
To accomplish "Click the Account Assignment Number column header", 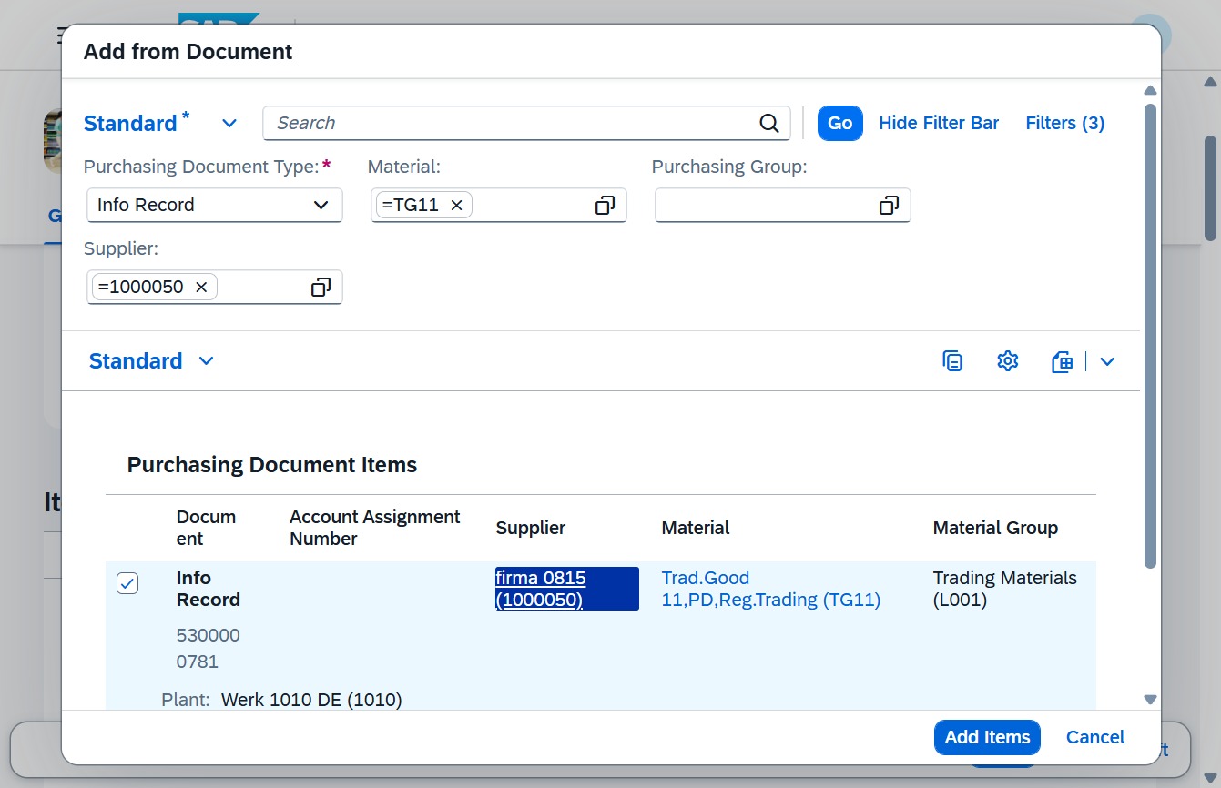I will coord(375,528).
